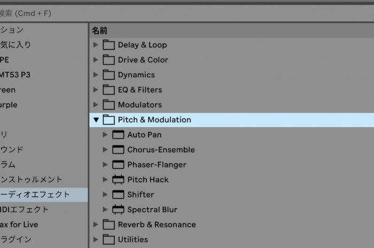Expand the Utilities folder arrow

[x=96, y=239]
